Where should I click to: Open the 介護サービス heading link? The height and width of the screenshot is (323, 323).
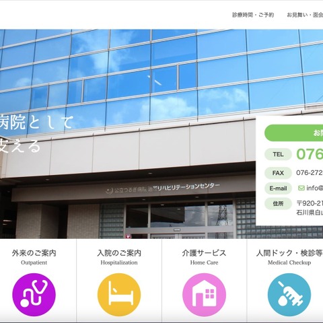point(204,253)
